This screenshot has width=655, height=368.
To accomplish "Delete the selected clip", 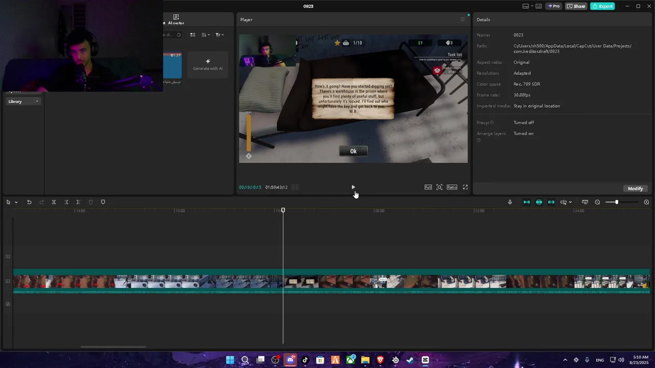I will coord(91,202).
